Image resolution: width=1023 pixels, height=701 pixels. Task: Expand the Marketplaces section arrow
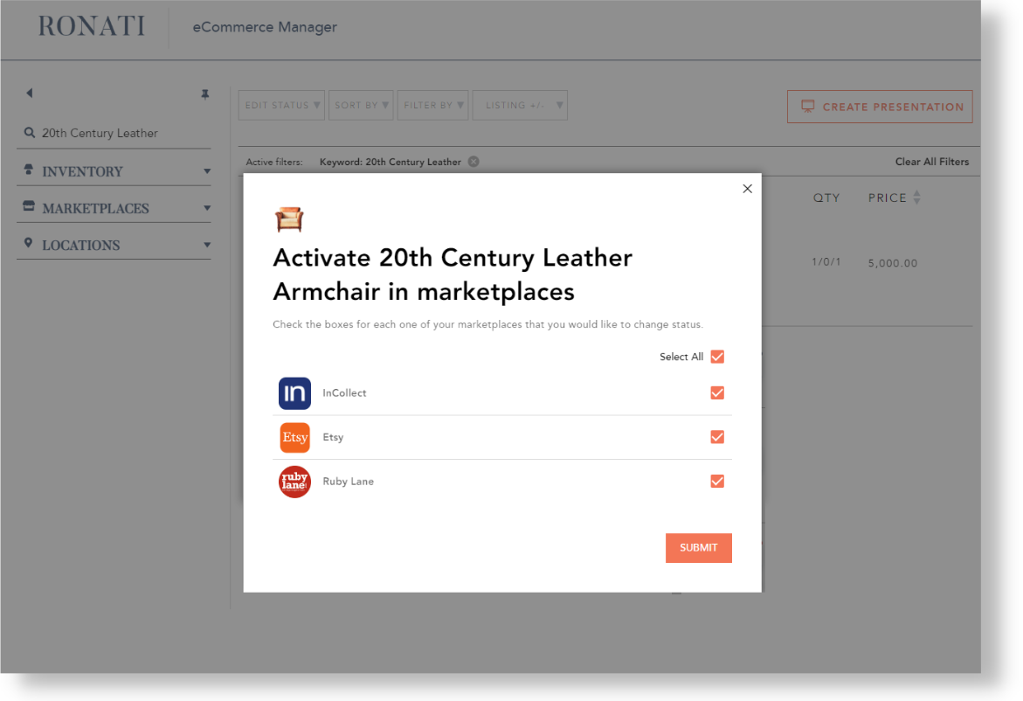click(x=207, y=208)
